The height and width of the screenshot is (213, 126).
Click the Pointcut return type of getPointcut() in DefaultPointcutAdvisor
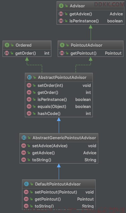[85, 199]
